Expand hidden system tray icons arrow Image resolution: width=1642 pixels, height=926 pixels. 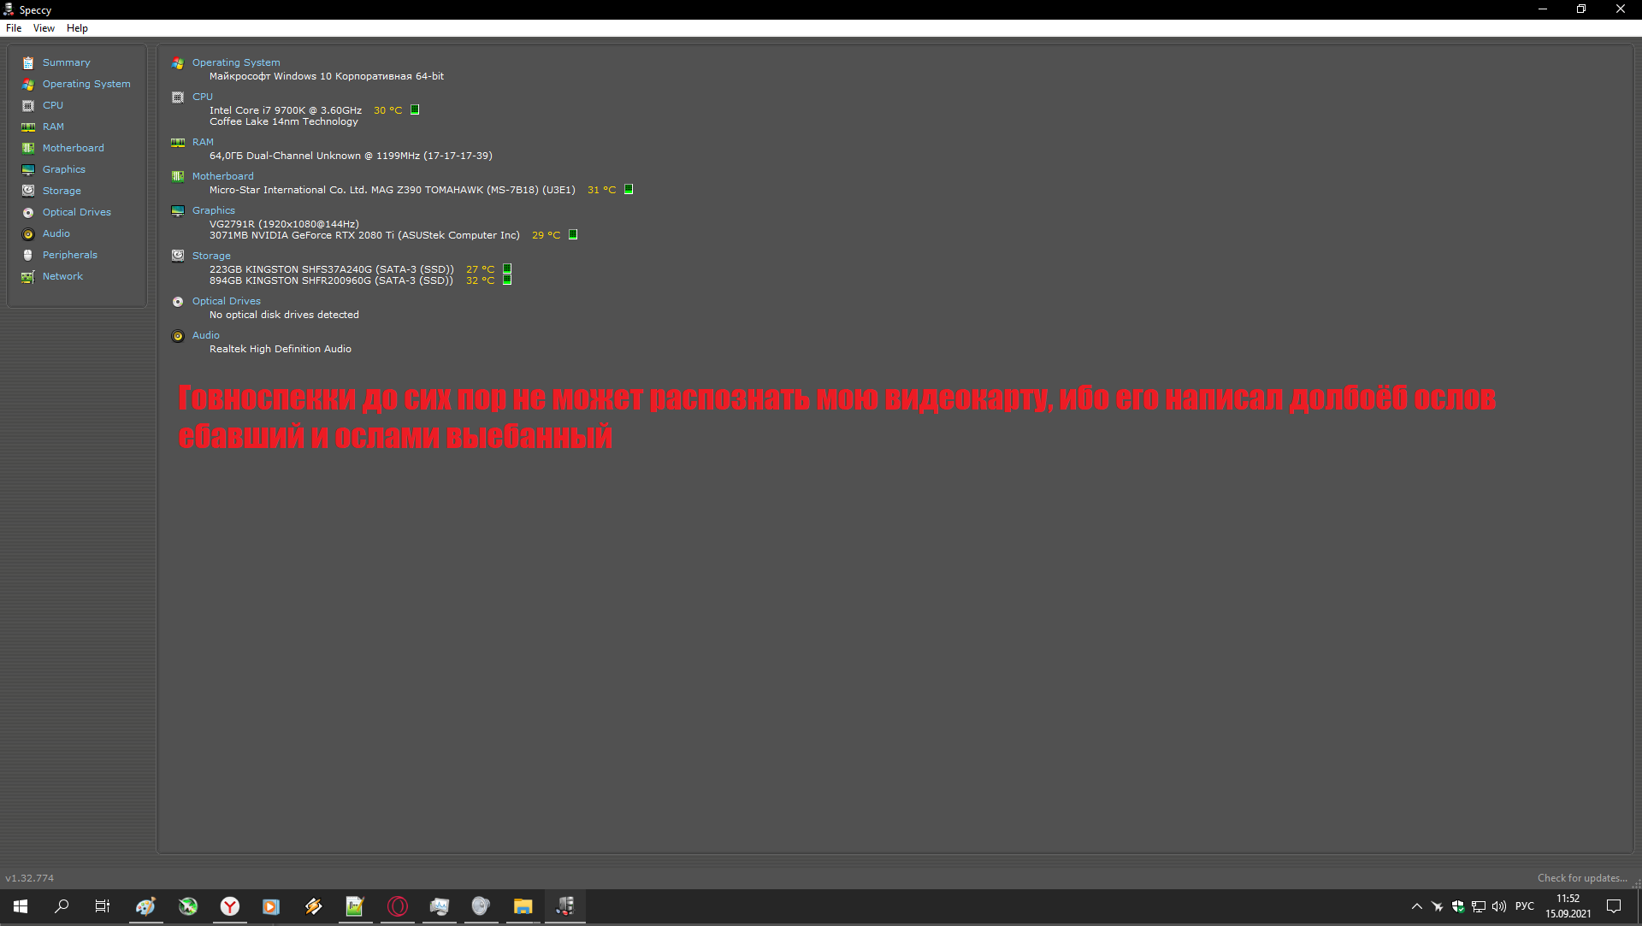click(x=1416, y=906)
